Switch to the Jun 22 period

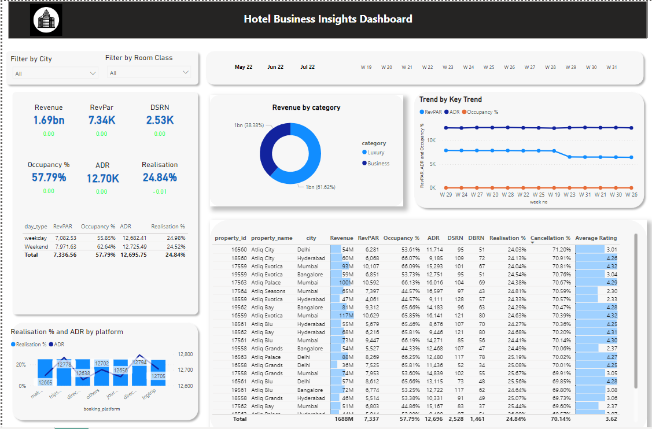tap(275, 66)
